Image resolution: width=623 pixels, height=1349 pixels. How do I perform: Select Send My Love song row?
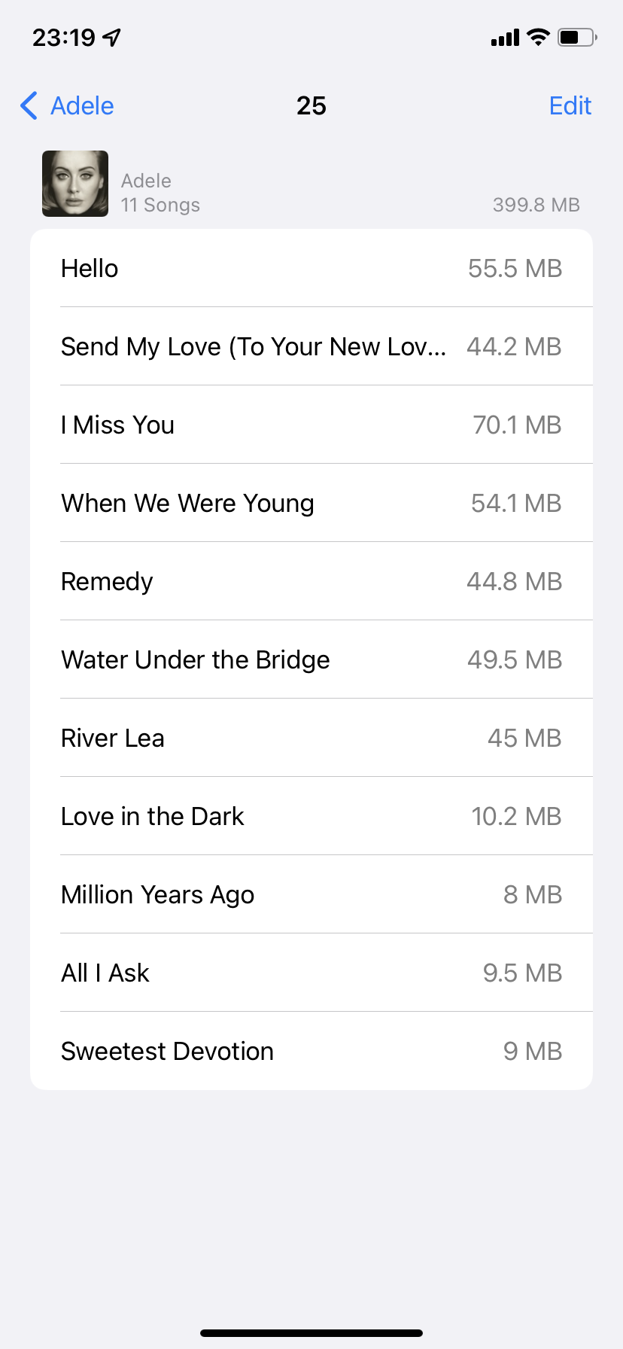tap(311, 347)
